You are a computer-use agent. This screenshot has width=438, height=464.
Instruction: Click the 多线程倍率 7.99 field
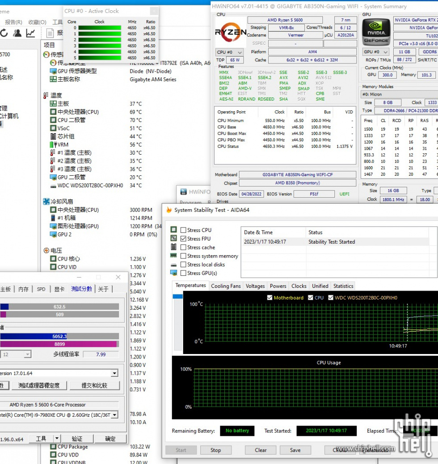[101, 354]
